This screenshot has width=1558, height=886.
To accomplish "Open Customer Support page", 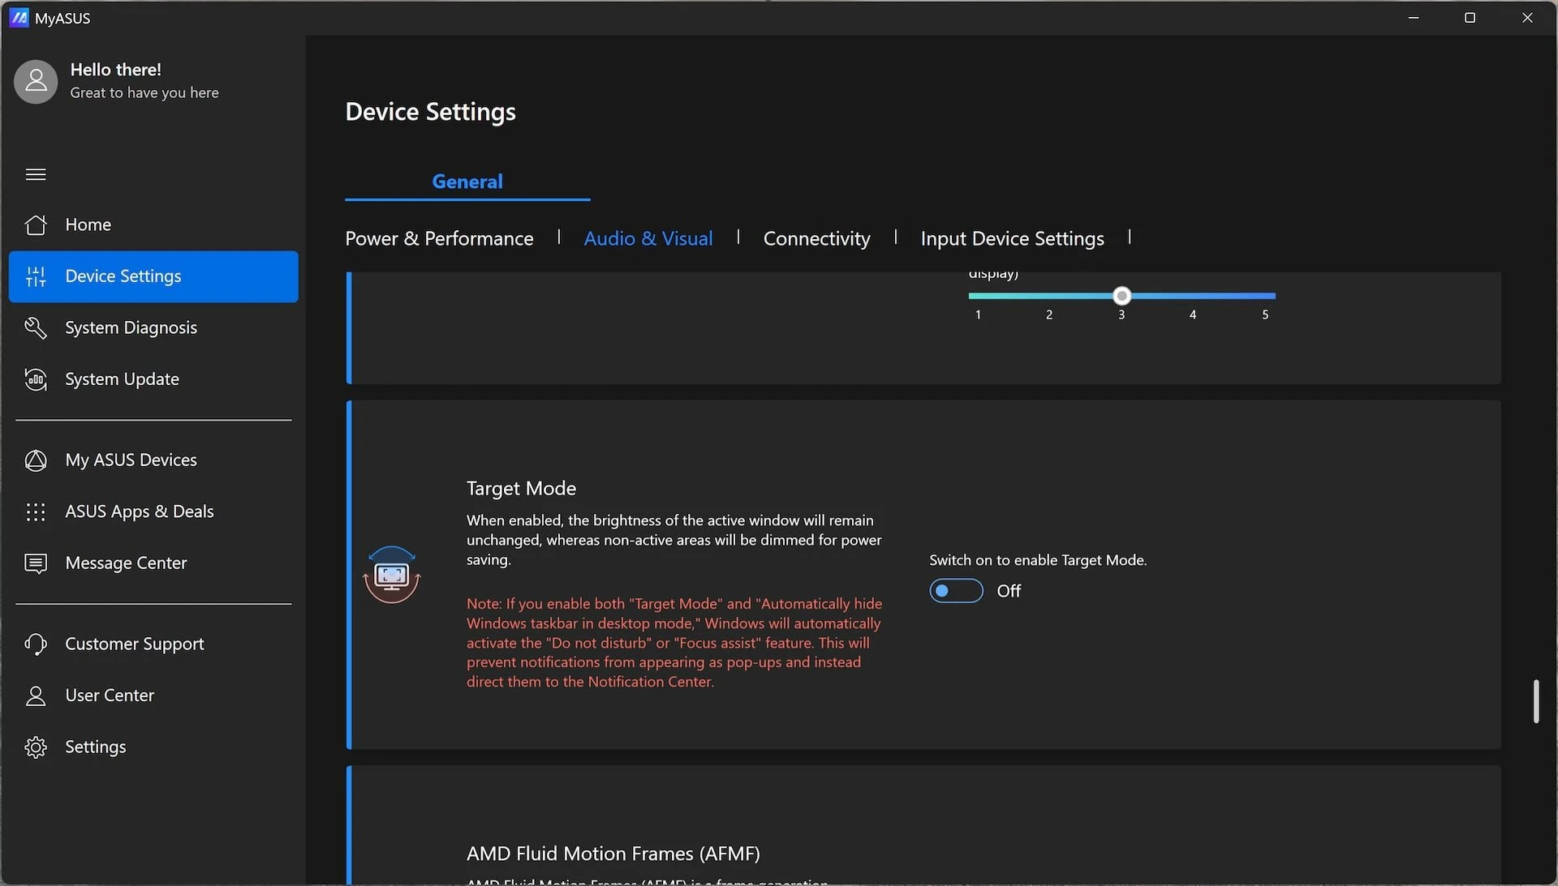I will [153, 644].
